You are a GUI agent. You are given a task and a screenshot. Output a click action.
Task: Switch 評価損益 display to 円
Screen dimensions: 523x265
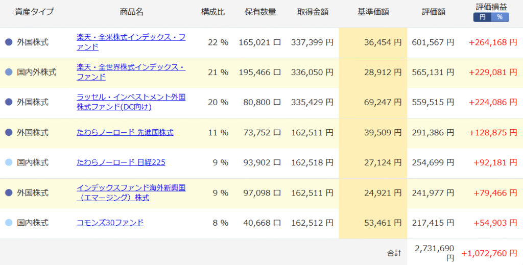(x=482, y=17)
